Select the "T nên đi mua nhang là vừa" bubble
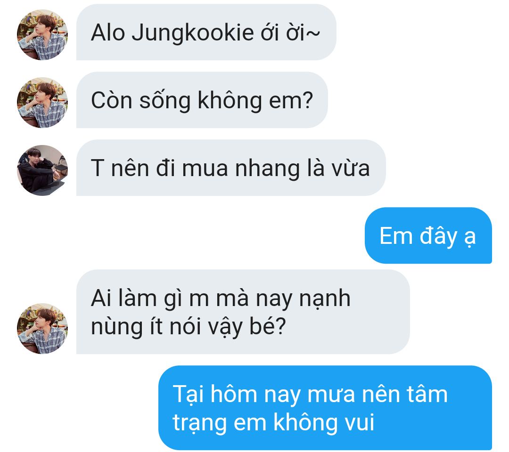509x452 pixels. click(231, 168)
